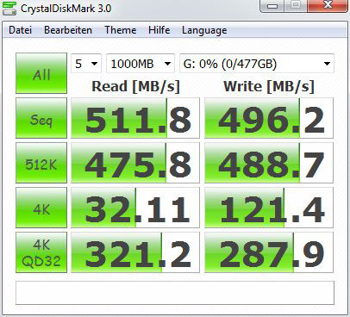The width and height of the screenshot is (350, 317).
Task: Select the 4K QD32 write value 287.9
Action: pyautogui.click(x=269, y=252)
